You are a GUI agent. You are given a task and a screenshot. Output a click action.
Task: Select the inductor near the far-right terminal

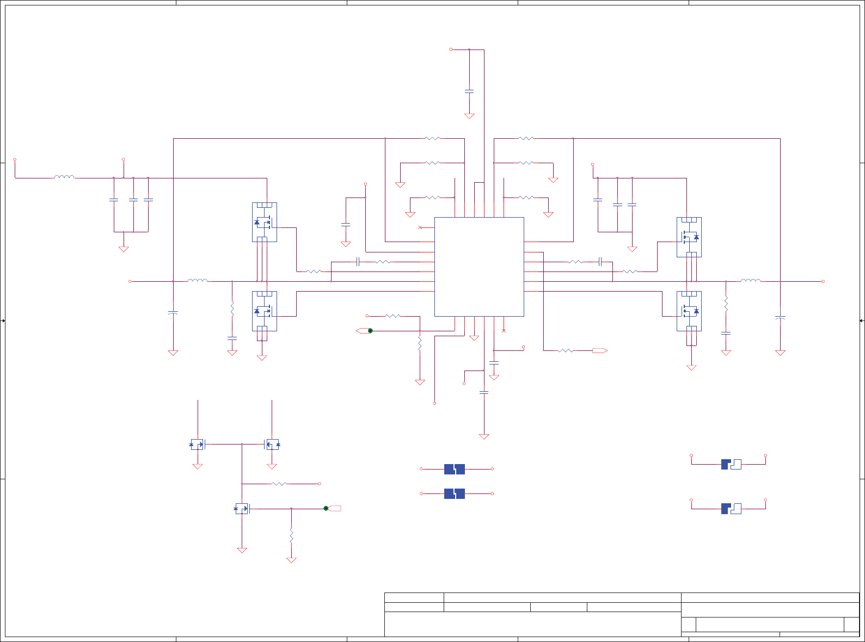pos(751,280)
